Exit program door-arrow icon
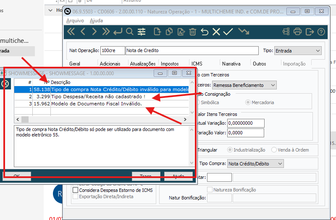 pos(310,32)
